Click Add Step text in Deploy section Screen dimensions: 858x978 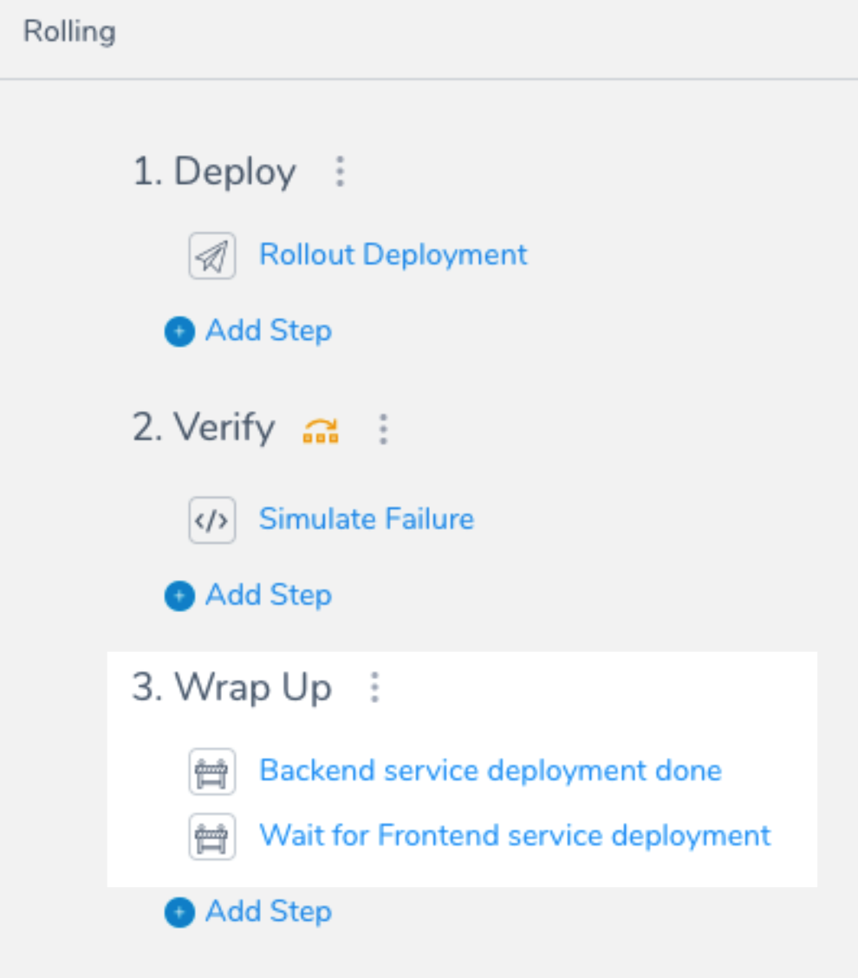pos(269,330)
